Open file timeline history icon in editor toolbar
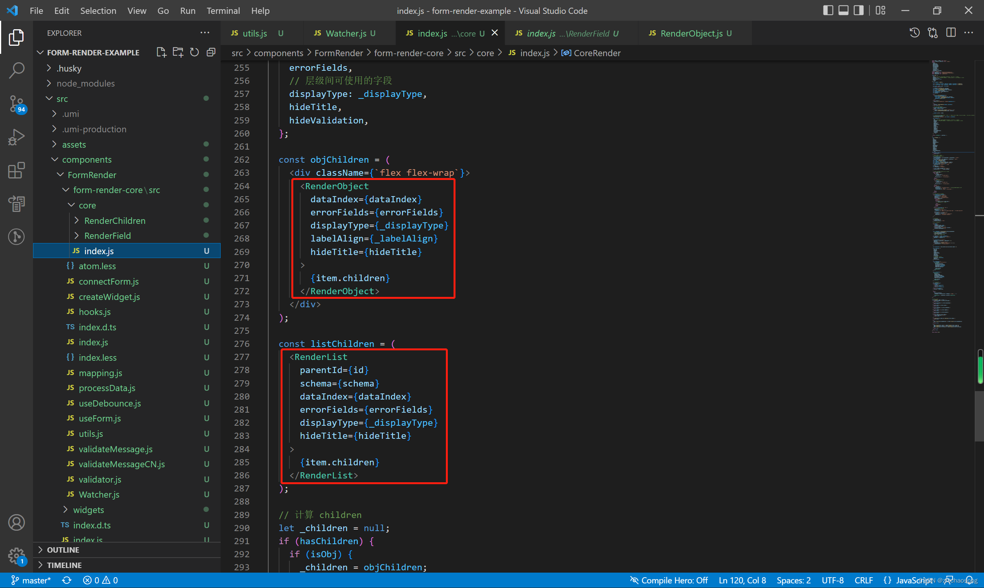Screen dimensions: 984x588 tap(914, 33)
